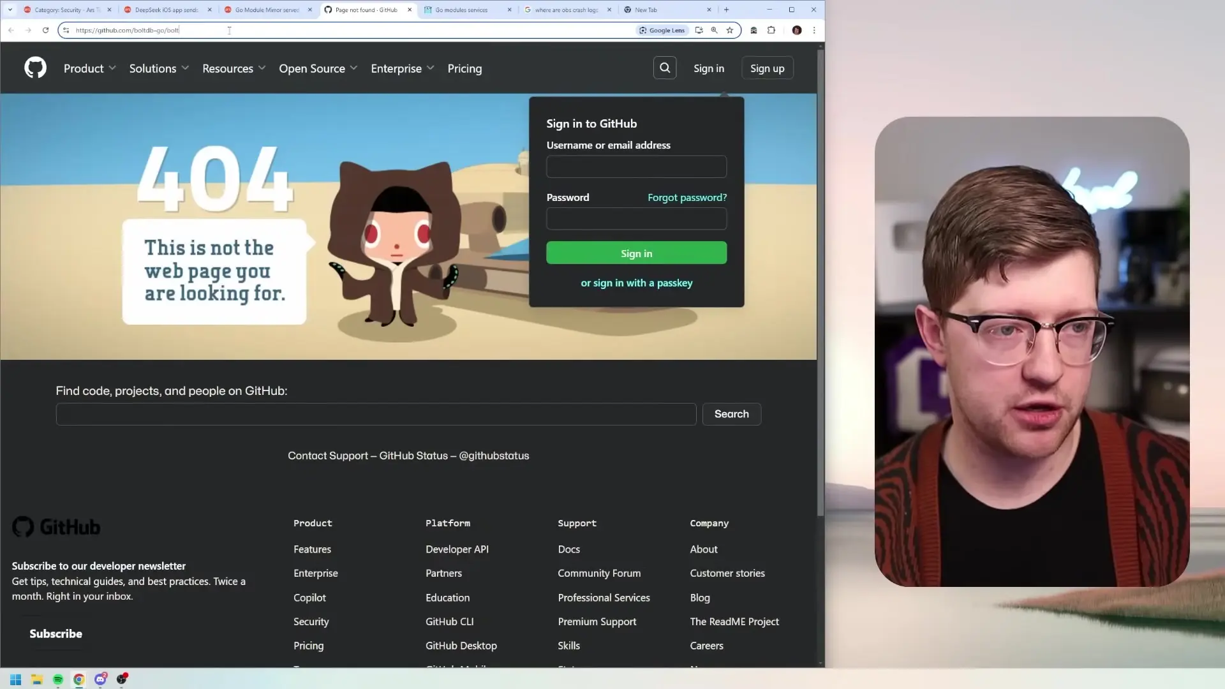
Task: Open Spotify from the taskbar
Action: pyautogui.click(x=58, y=679)
